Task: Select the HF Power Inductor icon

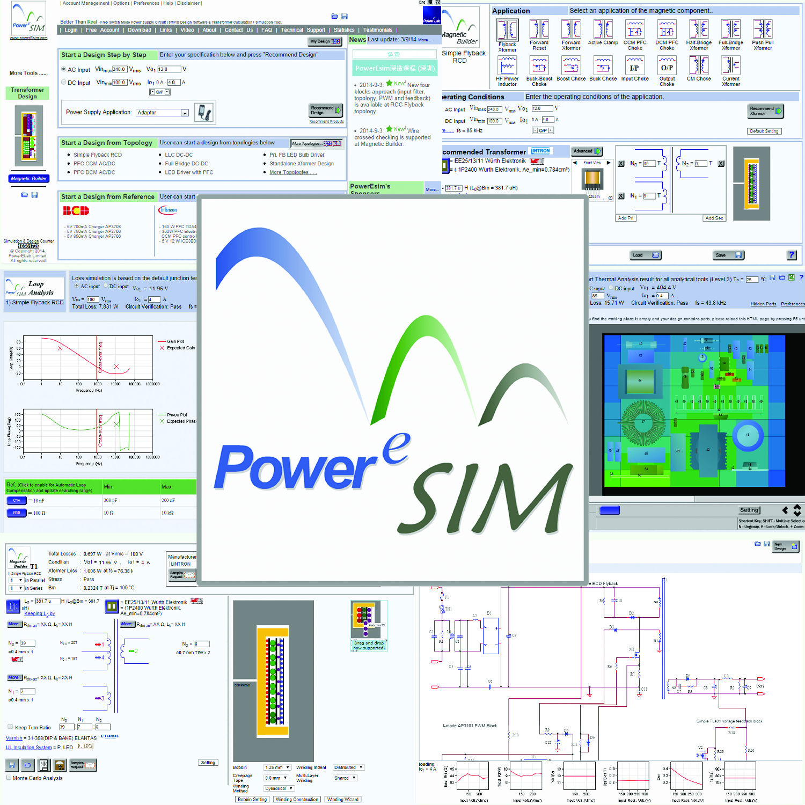Action: 507,66
